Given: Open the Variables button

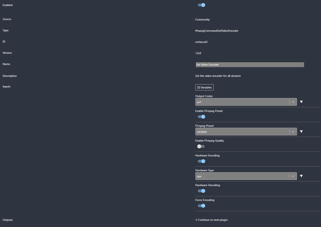Looking at the screenshot, I should click(x=204, y=87).
